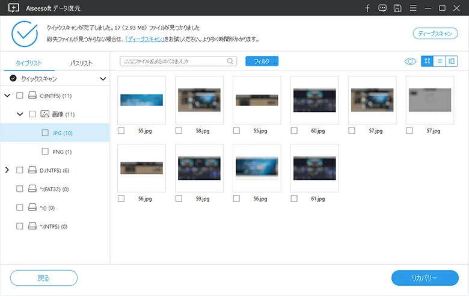Collapse the C:(NTFS) drive node

coord(7,96)
